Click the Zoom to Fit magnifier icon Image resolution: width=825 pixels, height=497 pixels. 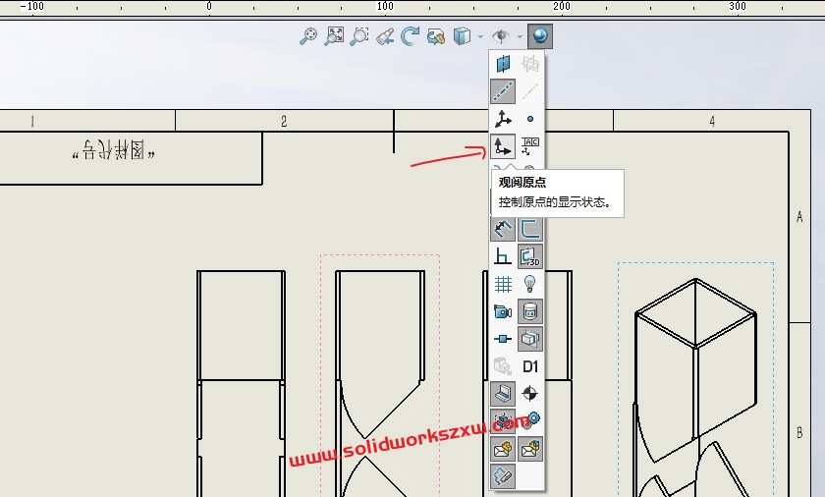[334, 36]
